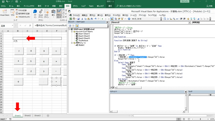The height and width of the screenshot is (121, 215).
Task: Open Insert UserForm dropdown arrow in VBE toolbar
Action: tap(76, 19)
